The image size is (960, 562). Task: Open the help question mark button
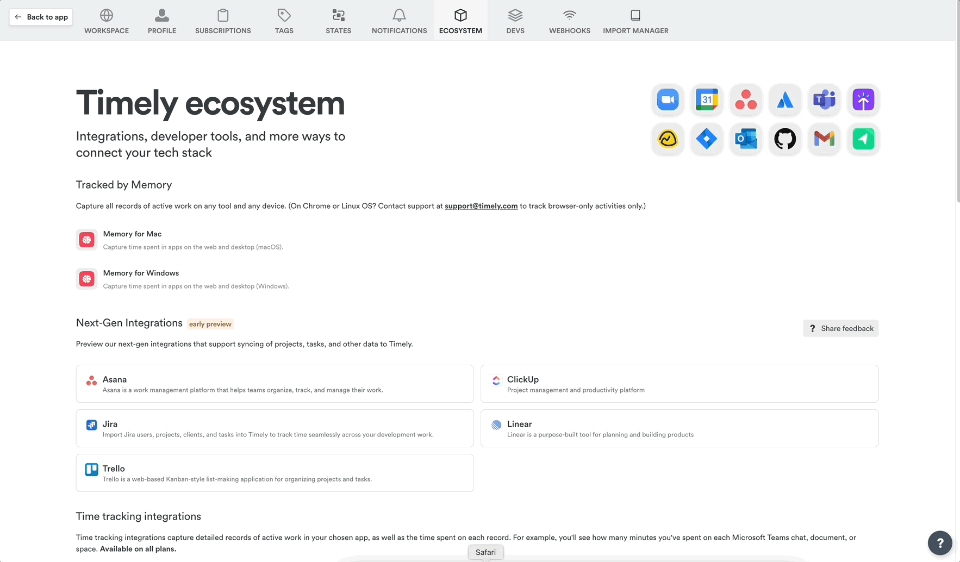point(939,542)
